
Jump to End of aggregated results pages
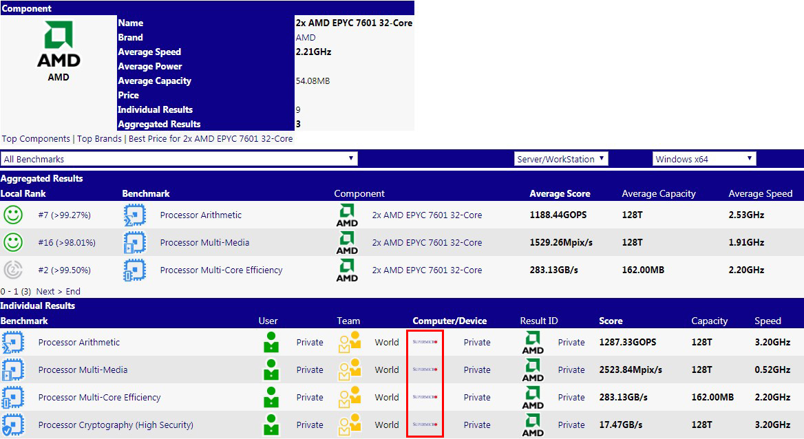73,291
